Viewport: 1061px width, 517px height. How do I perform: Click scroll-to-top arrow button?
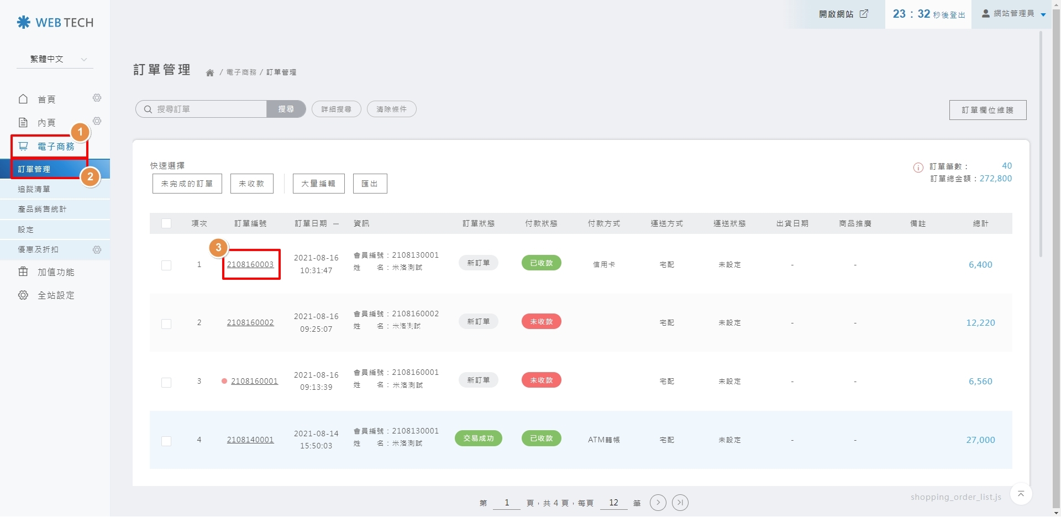point(1021,494)
